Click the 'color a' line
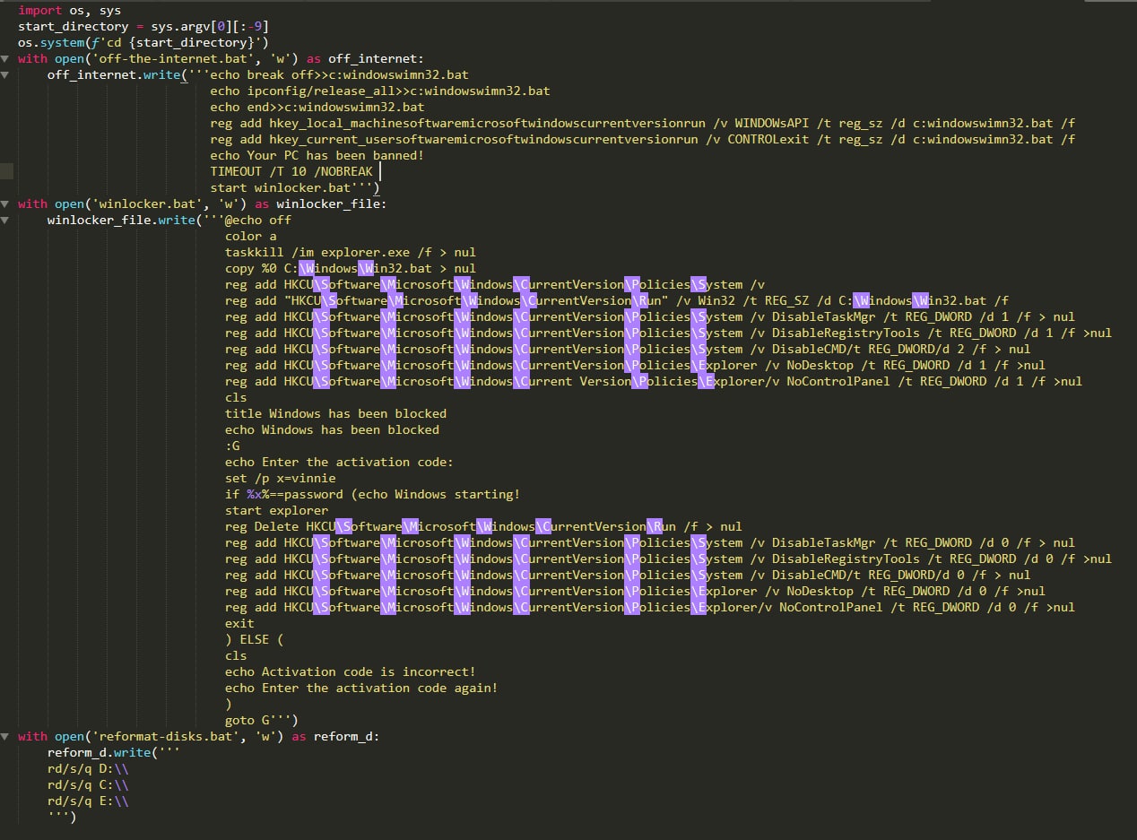This screenshot has width=1137, height=840. click(250, 236)
